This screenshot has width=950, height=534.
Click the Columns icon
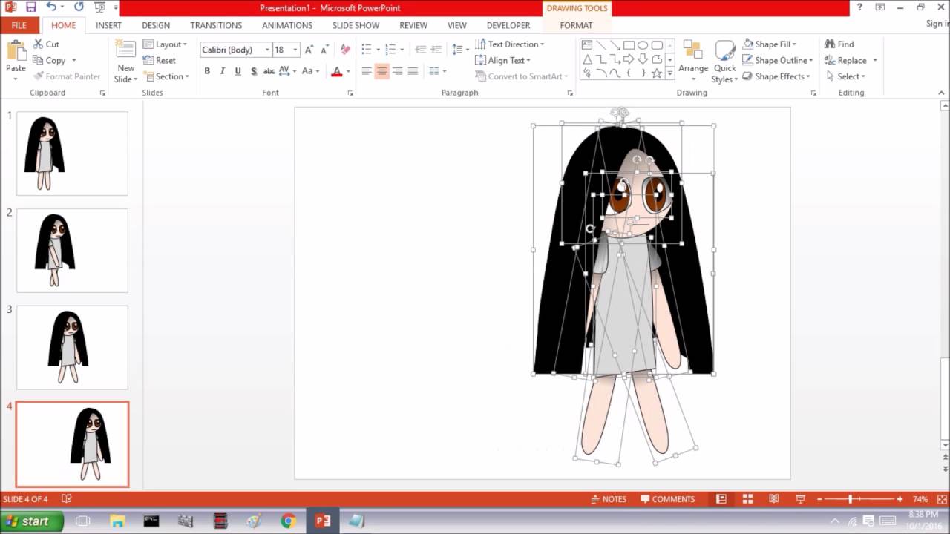click(434, 71)
